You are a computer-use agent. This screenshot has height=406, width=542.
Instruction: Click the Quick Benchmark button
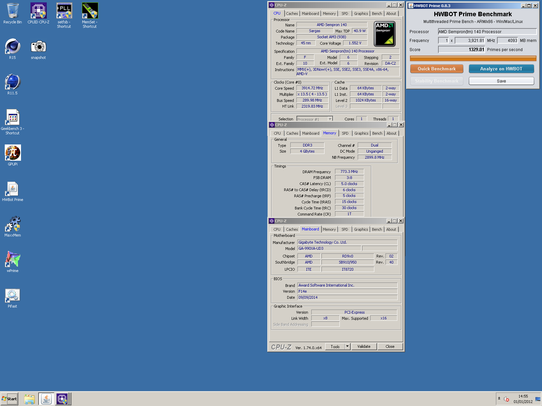tap(437, 69)
